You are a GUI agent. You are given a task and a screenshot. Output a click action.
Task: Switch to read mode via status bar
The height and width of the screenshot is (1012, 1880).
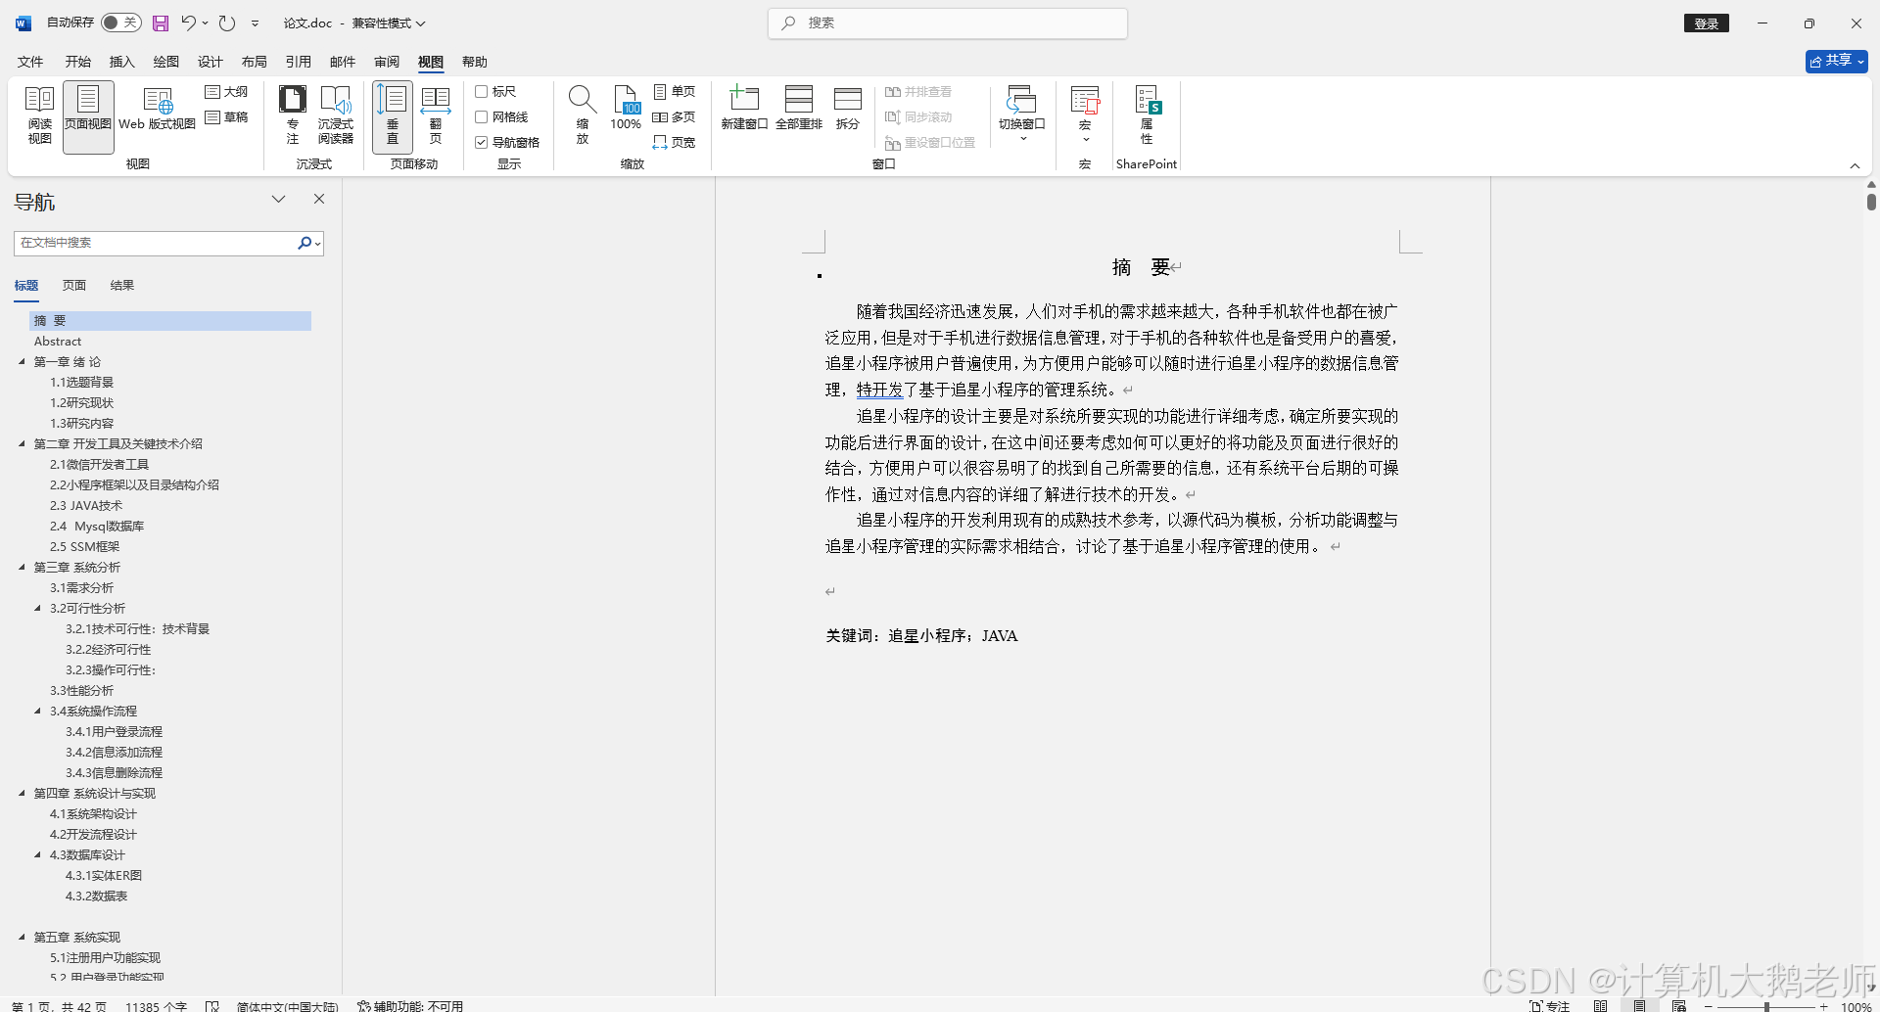1600,1005
